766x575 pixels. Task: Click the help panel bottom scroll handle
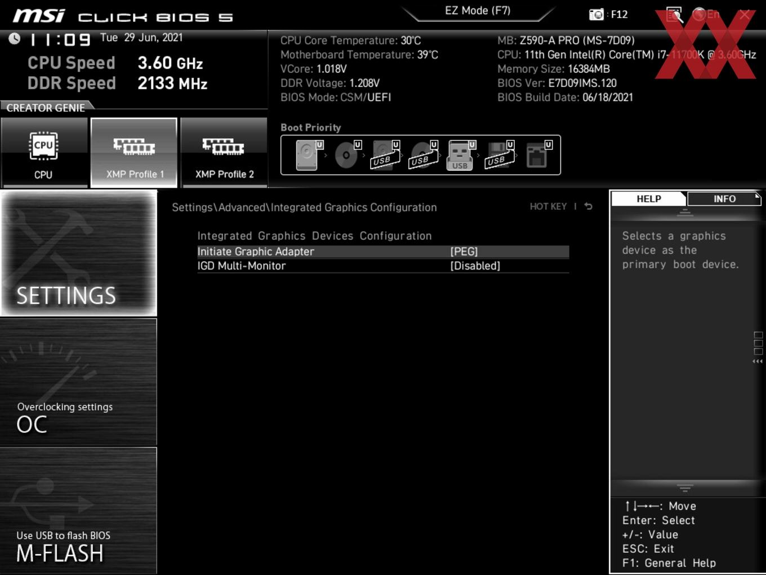click(x=685, y=488)
